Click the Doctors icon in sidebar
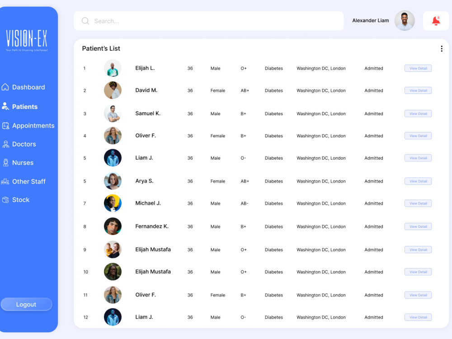 coord(5,144)
